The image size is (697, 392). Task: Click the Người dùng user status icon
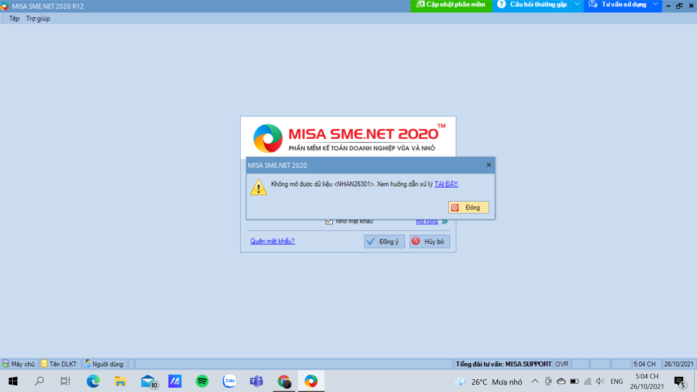point(87,364)
